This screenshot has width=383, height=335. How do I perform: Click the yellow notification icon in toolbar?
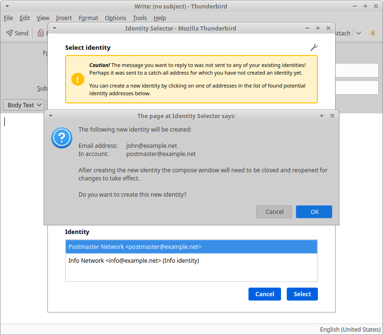(x=373, y=33)
